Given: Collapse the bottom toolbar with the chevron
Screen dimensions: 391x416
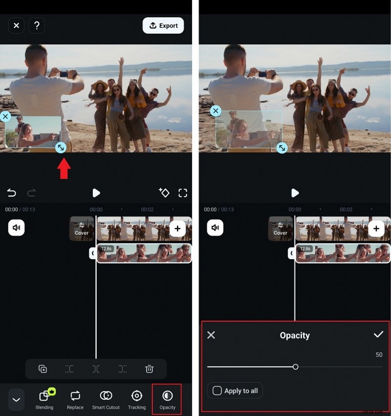Looking at the screenshot, I should tap(16, 399).
